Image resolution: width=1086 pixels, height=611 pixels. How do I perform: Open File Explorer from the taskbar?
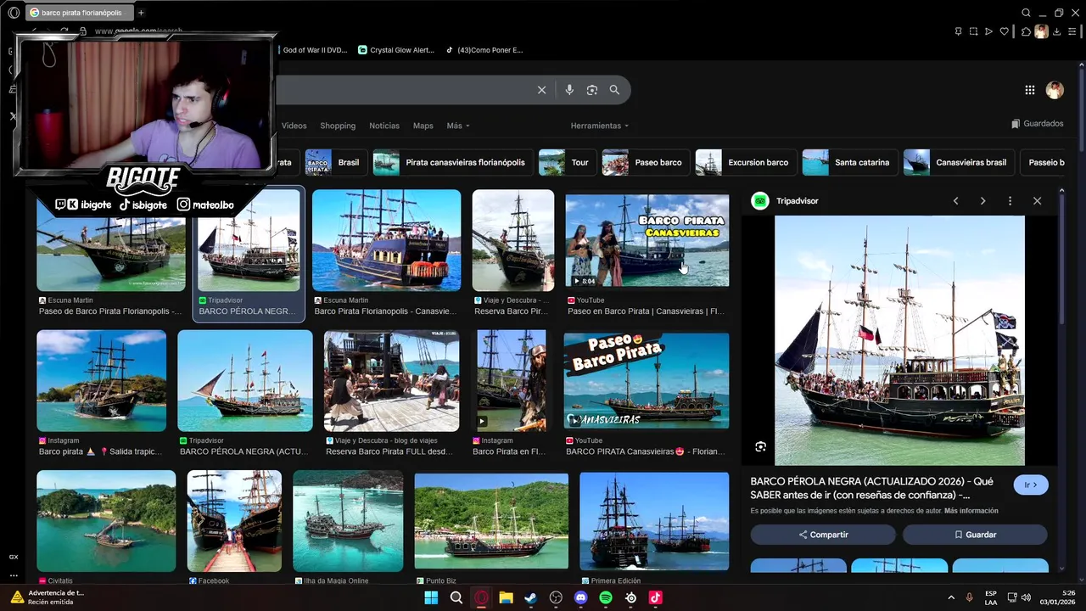[x=506, y=597]
